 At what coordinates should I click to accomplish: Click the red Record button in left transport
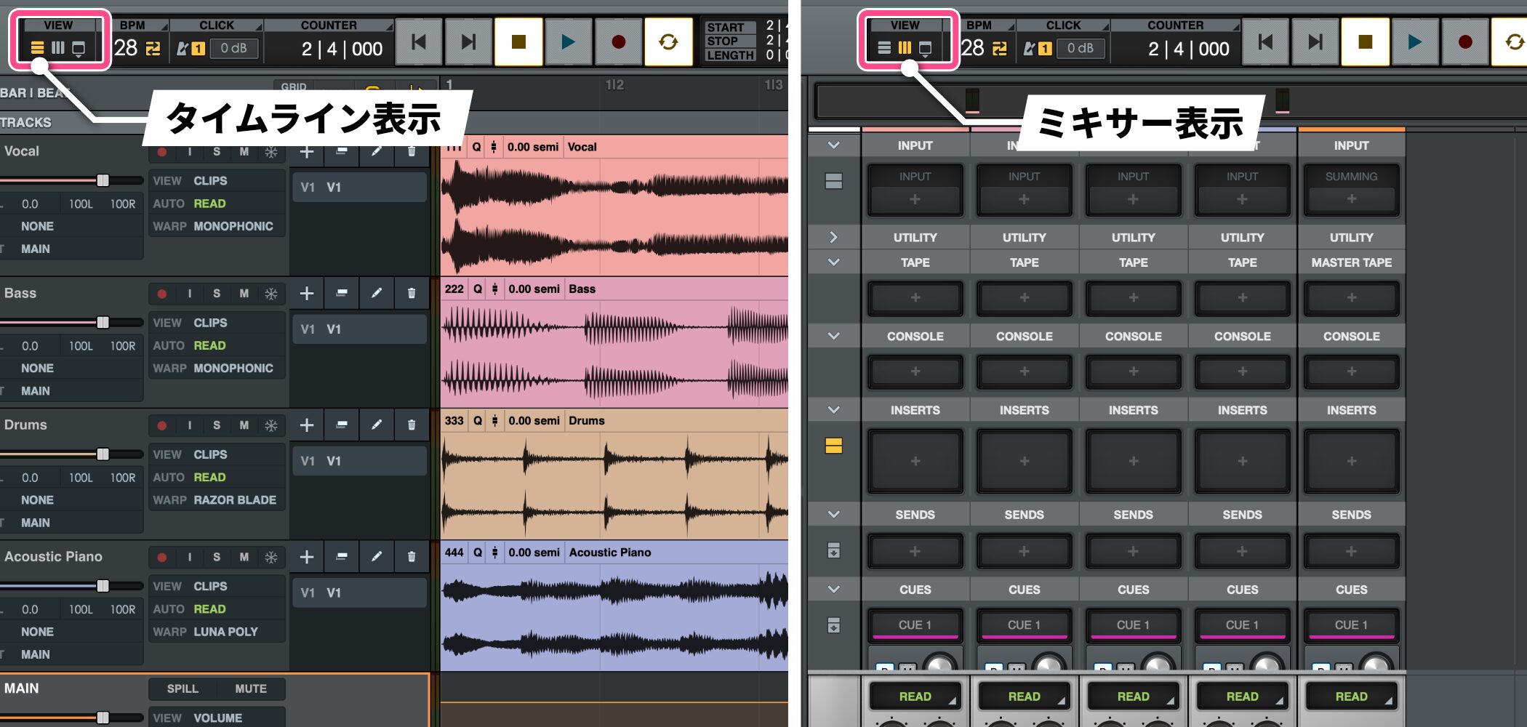coord(618,42)
